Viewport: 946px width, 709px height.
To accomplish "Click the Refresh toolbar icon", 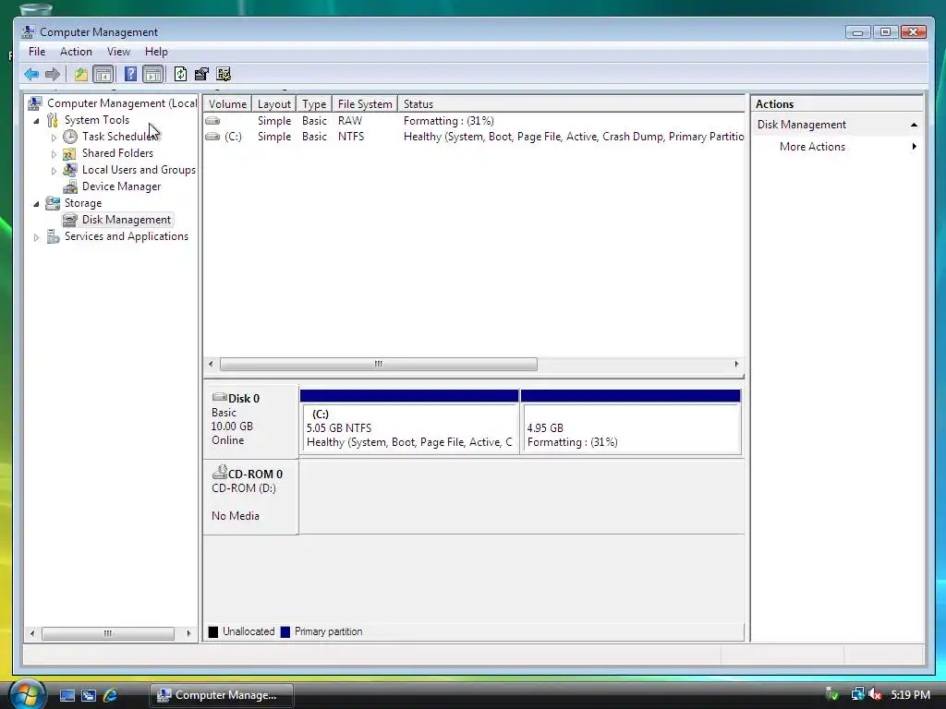I will click(180, 74).
